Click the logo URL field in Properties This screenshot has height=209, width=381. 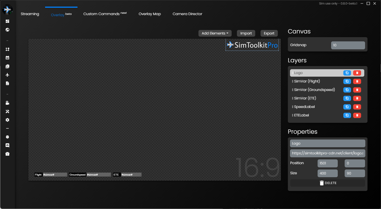point(328,153)
